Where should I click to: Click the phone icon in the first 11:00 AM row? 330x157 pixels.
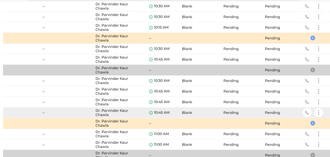pos(307,134)
